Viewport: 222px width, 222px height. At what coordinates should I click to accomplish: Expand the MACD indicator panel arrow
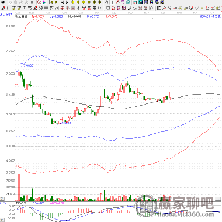tap(2, 220)
